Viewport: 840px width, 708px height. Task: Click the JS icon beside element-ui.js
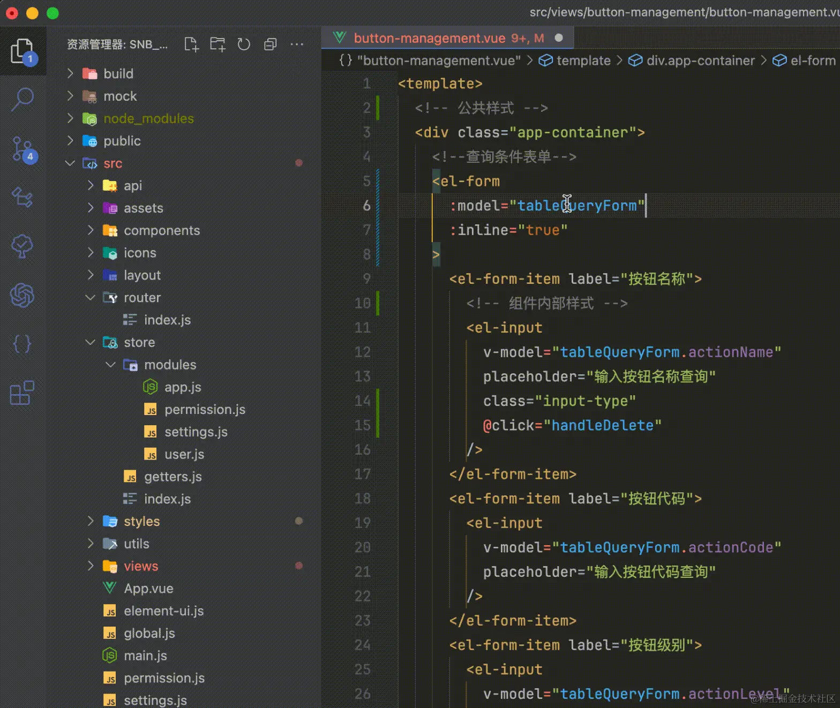(x=110, y=611)
